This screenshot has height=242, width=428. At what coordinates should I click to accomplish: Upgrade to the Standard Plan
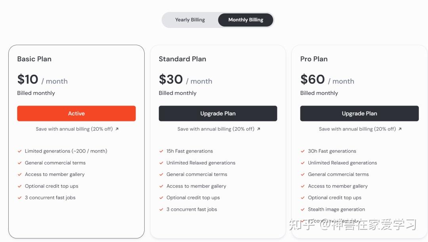pyautogui.click(x=218, y=113)
